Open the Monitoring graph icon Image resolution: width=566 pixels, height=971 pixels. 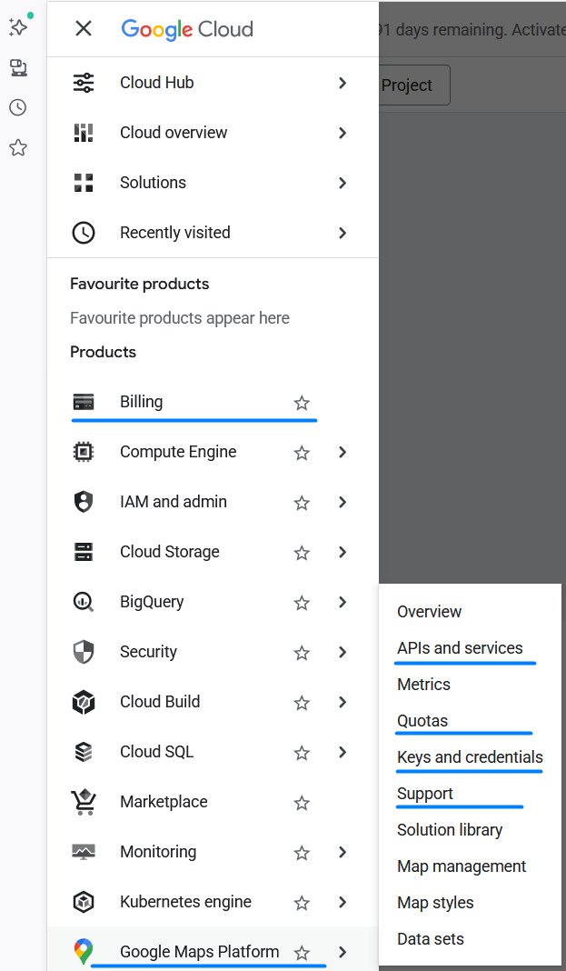tap(83, 852)
